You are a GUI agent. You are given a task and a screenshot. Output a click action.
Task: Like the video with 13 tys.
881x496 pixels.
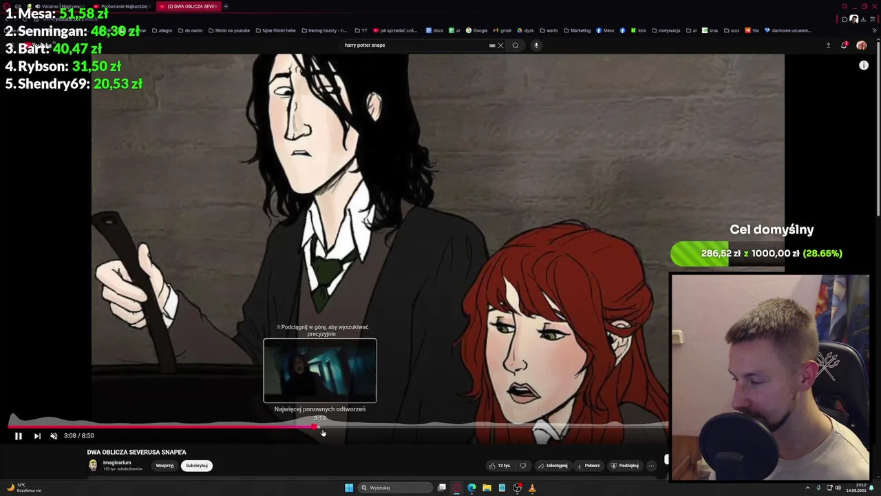(x=500, y=466)
